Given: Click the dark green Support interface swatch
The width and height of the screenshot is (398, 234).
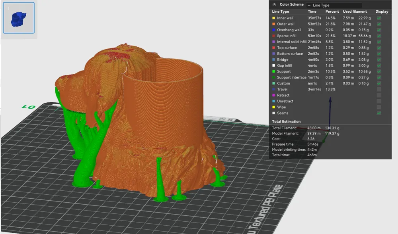Looking at the screenshot, I should [274, 77].
